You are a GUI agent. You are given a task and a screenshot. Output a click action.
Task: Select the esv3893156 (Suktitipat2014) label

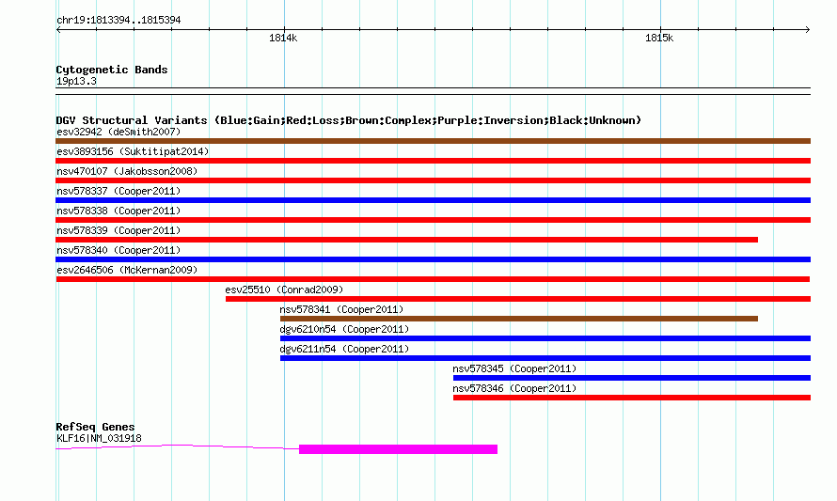133,151
